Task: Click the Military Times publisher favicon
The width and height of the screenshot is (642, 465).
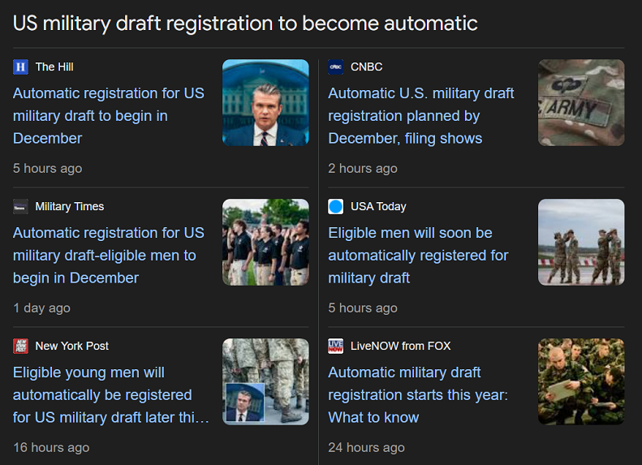Action: 20,206
